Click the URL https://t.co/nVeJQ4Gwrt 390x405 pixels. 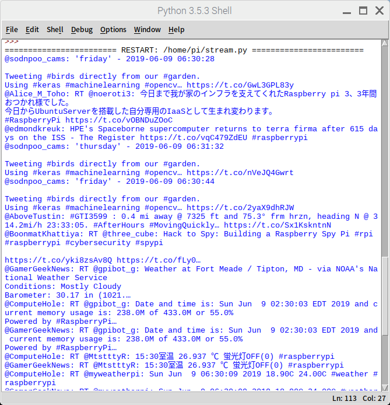[x=240, y=173]
